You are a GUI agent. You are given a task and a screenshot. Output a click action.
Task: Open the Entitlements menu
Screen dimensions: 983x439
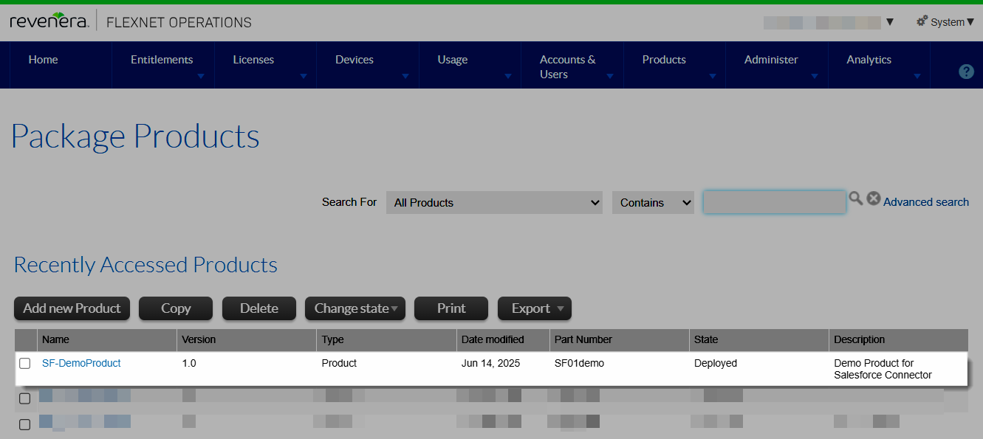click(162, 60)
